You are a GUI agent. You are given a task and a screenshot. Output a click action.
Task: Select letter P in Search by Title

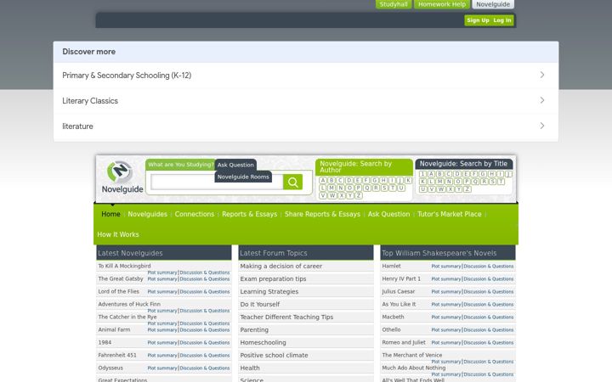coord(467,182)
